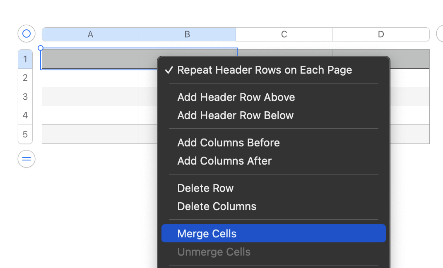Select row 3 header

click(25, 97)
